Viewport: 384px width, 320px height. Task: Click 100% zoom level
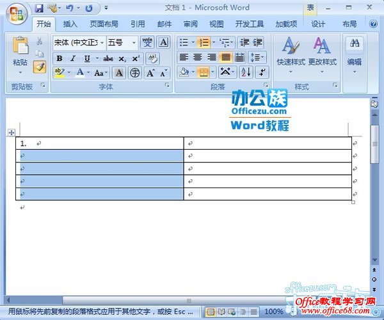[273, 312]
